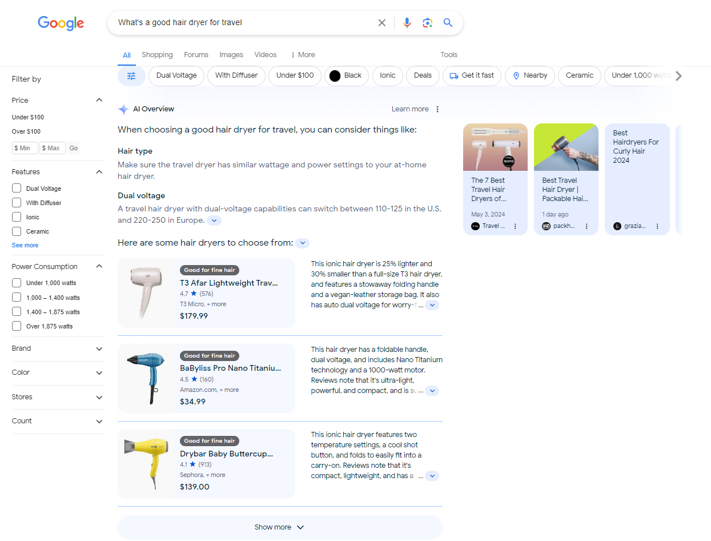Expand chevron next to hair dryers to choose from
Image resolution: width=711 pixels, height=541 pixels.
302,243
